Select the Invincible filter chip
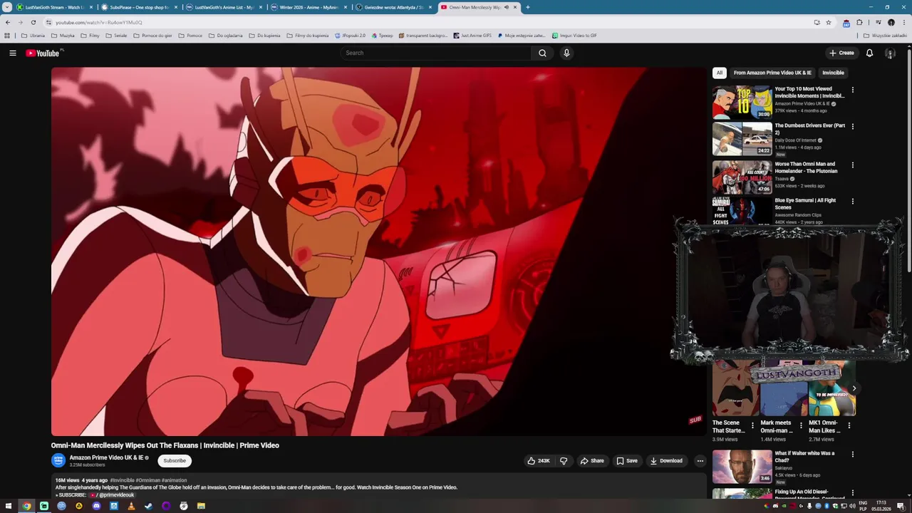This screenshot has height=513, width=912. (833, 73)
